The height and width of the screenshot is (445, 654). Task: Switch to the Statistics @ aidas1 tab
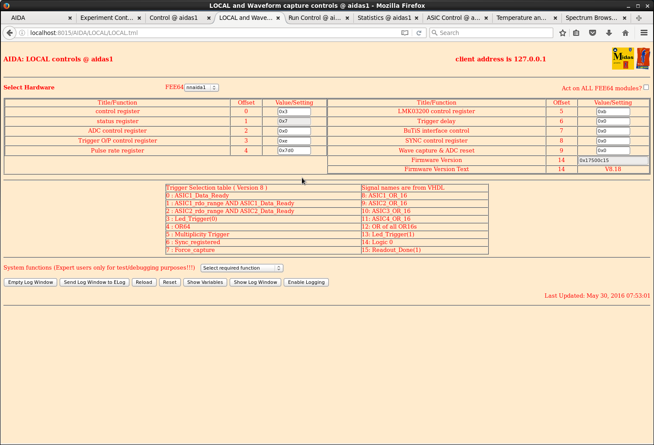coord(385,18)
